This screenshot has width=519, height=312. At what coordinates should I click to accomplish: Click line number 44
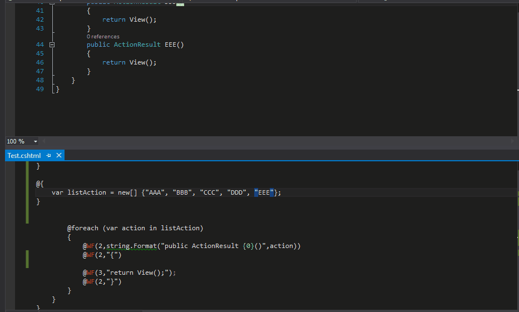(x=39, y=44)
